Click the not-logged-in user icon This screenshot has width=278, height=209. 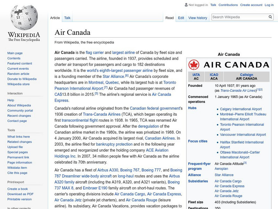point(186,5)
